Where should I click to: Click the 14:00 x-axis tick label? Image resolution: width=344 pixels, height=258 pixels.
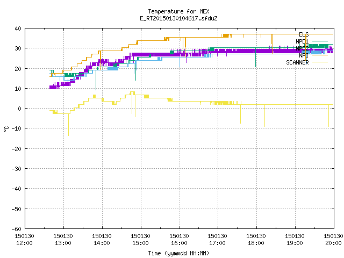click(102, 243)
